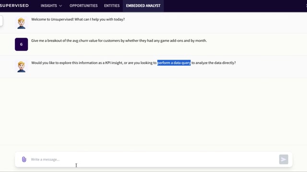The image size is (307, 172).
Task: Click the paperclip attachment icon
Action: point(24,159)
